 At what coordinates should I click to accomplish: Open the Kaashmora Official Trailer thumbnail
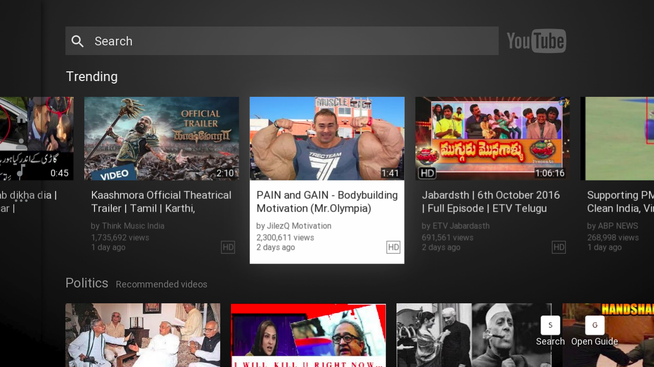161,138
